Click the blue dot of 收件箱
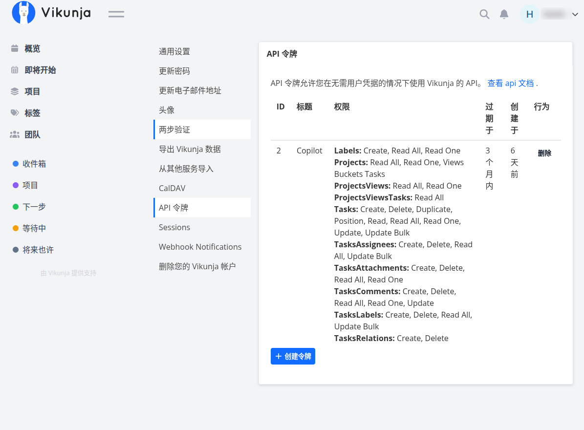The image size is (584, 430). 16,164
